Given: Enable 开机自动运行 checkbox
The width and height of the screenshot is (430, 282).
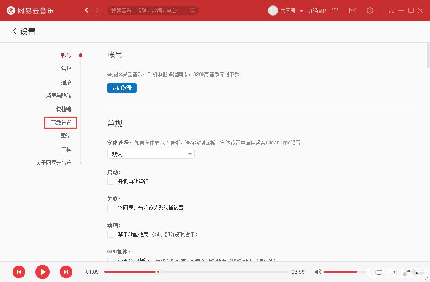Looking at the screenshot, I should click(111, 181).
